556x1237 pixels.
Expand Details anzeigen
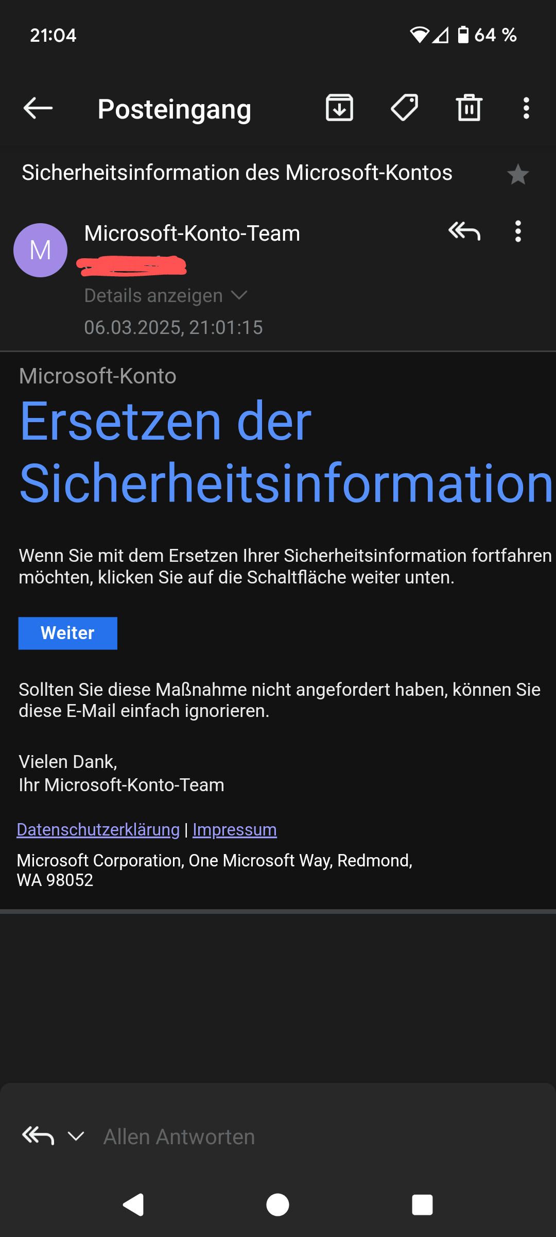tap(166, 296)
